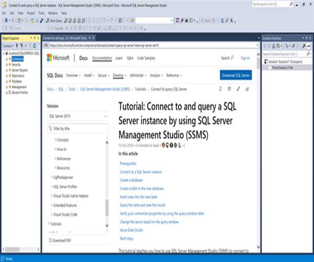Click the share icon beside the edit pencil
Image resolution: width=314 pixels, height=262 pixels.
coord(248,89)
